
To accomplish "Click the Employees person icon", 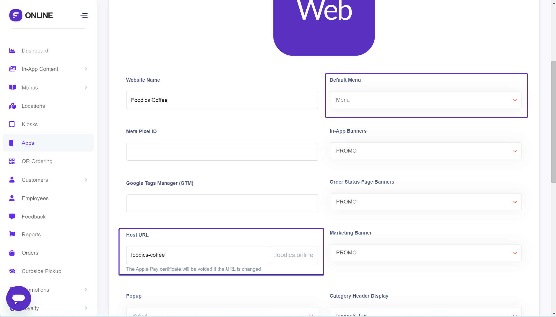I will click(12, 198).
